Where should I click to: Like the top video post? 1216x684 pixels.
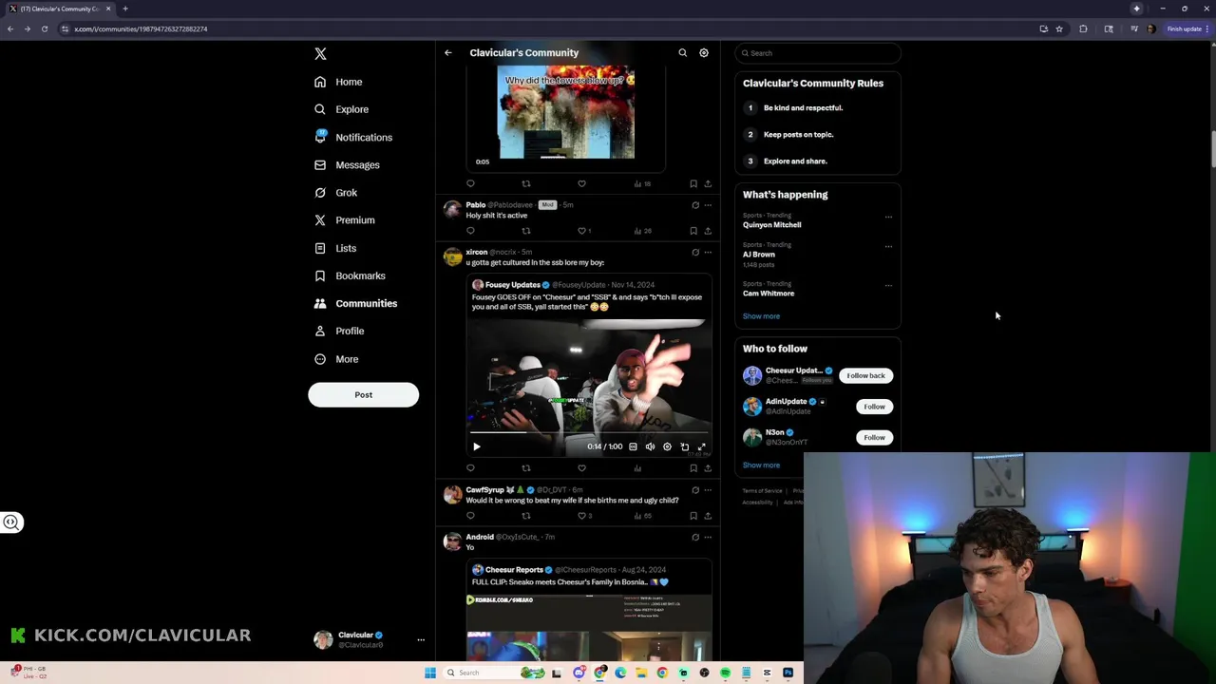click(x=581, y=184)
